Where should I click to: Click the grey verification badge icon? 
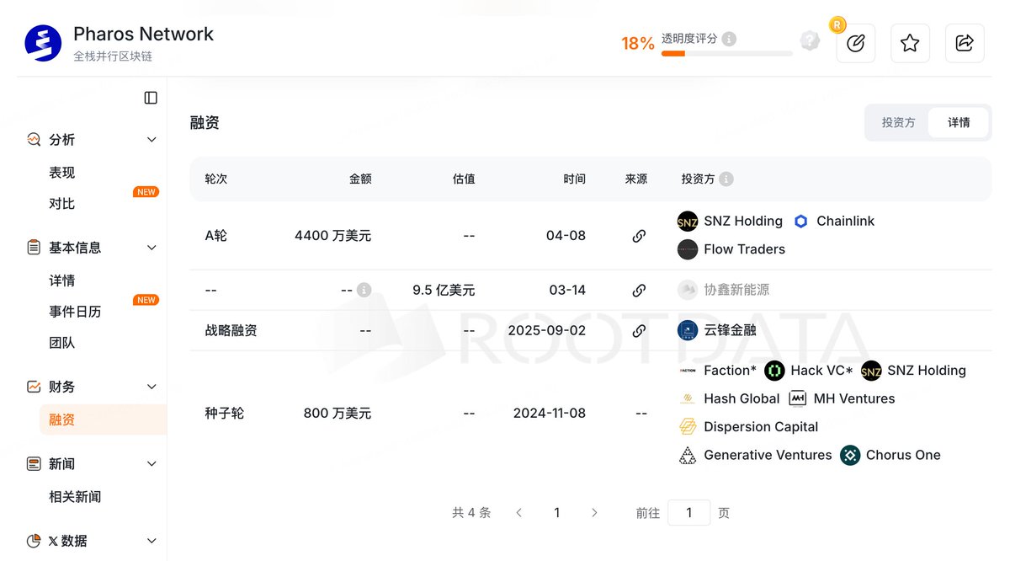point(810,40)
